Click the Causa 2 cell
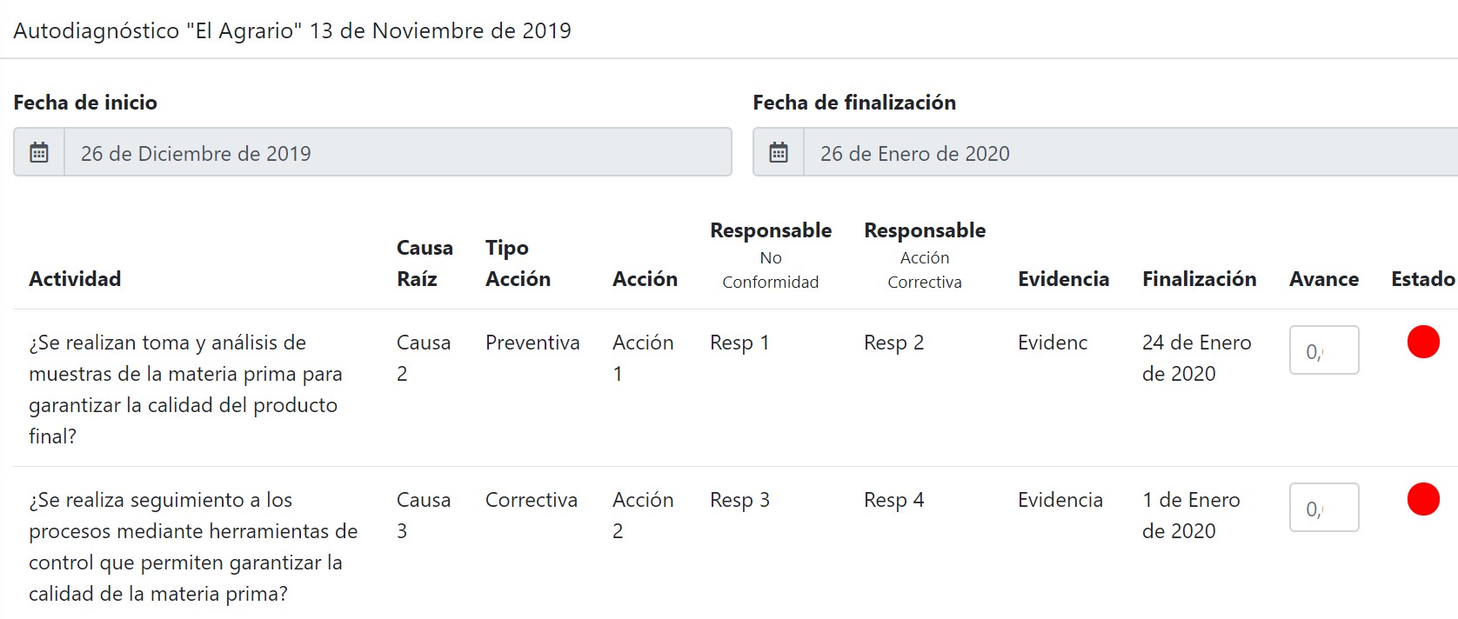The image size is (1458, 619). [424, 357]
